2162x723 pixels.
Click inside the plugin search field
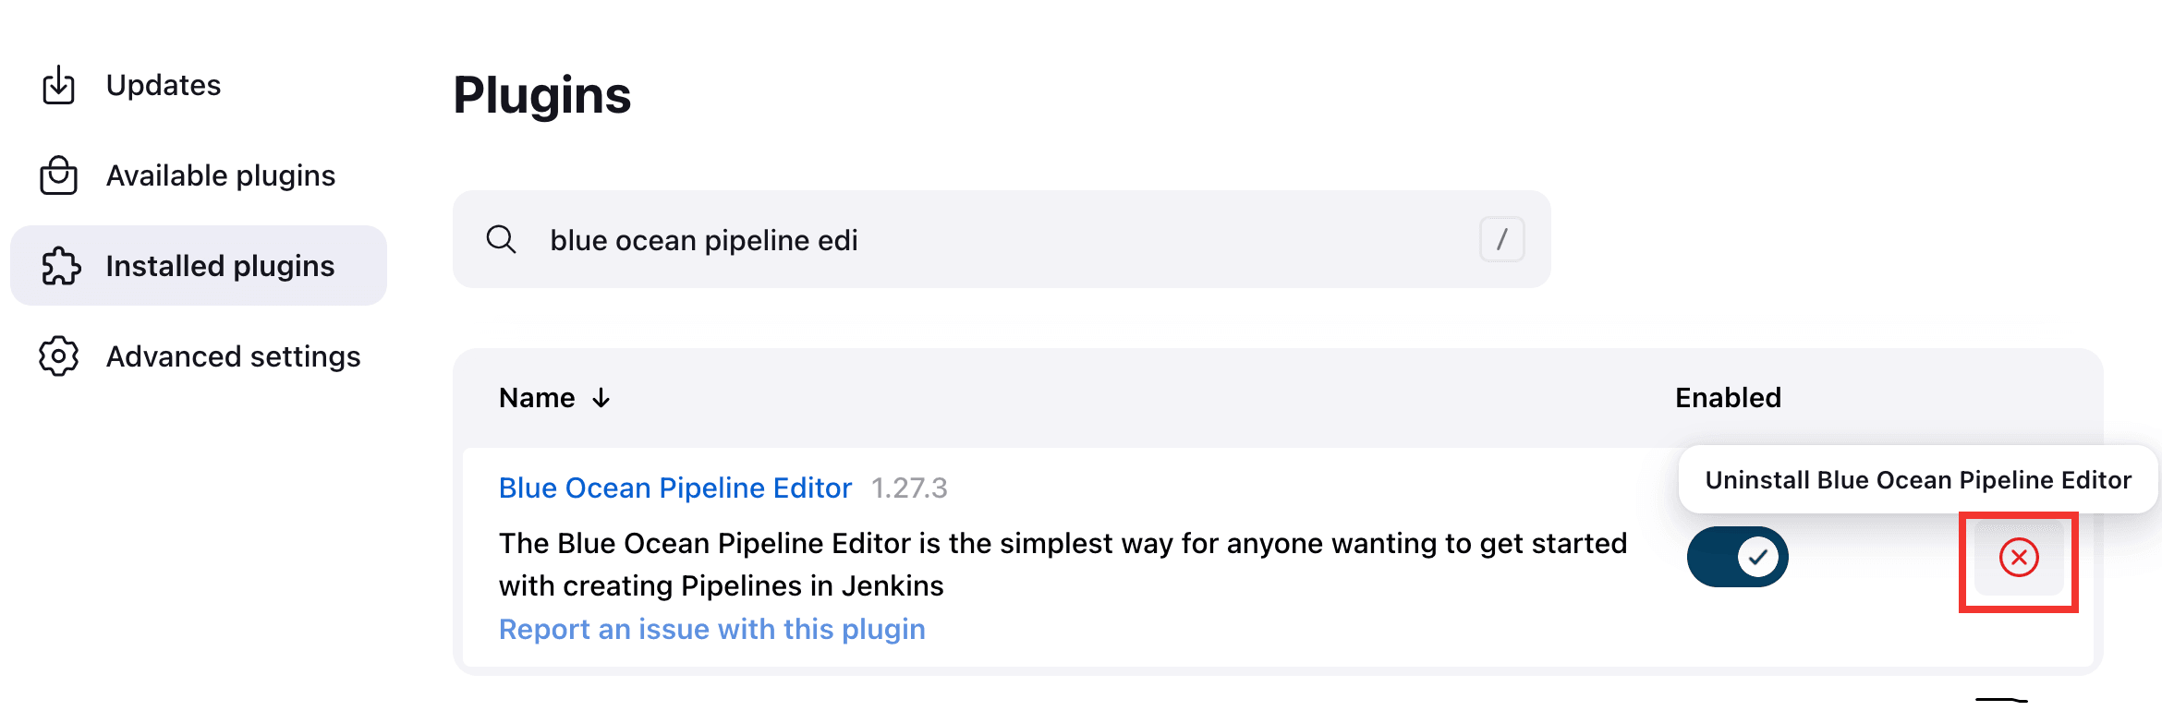[924, 238]
